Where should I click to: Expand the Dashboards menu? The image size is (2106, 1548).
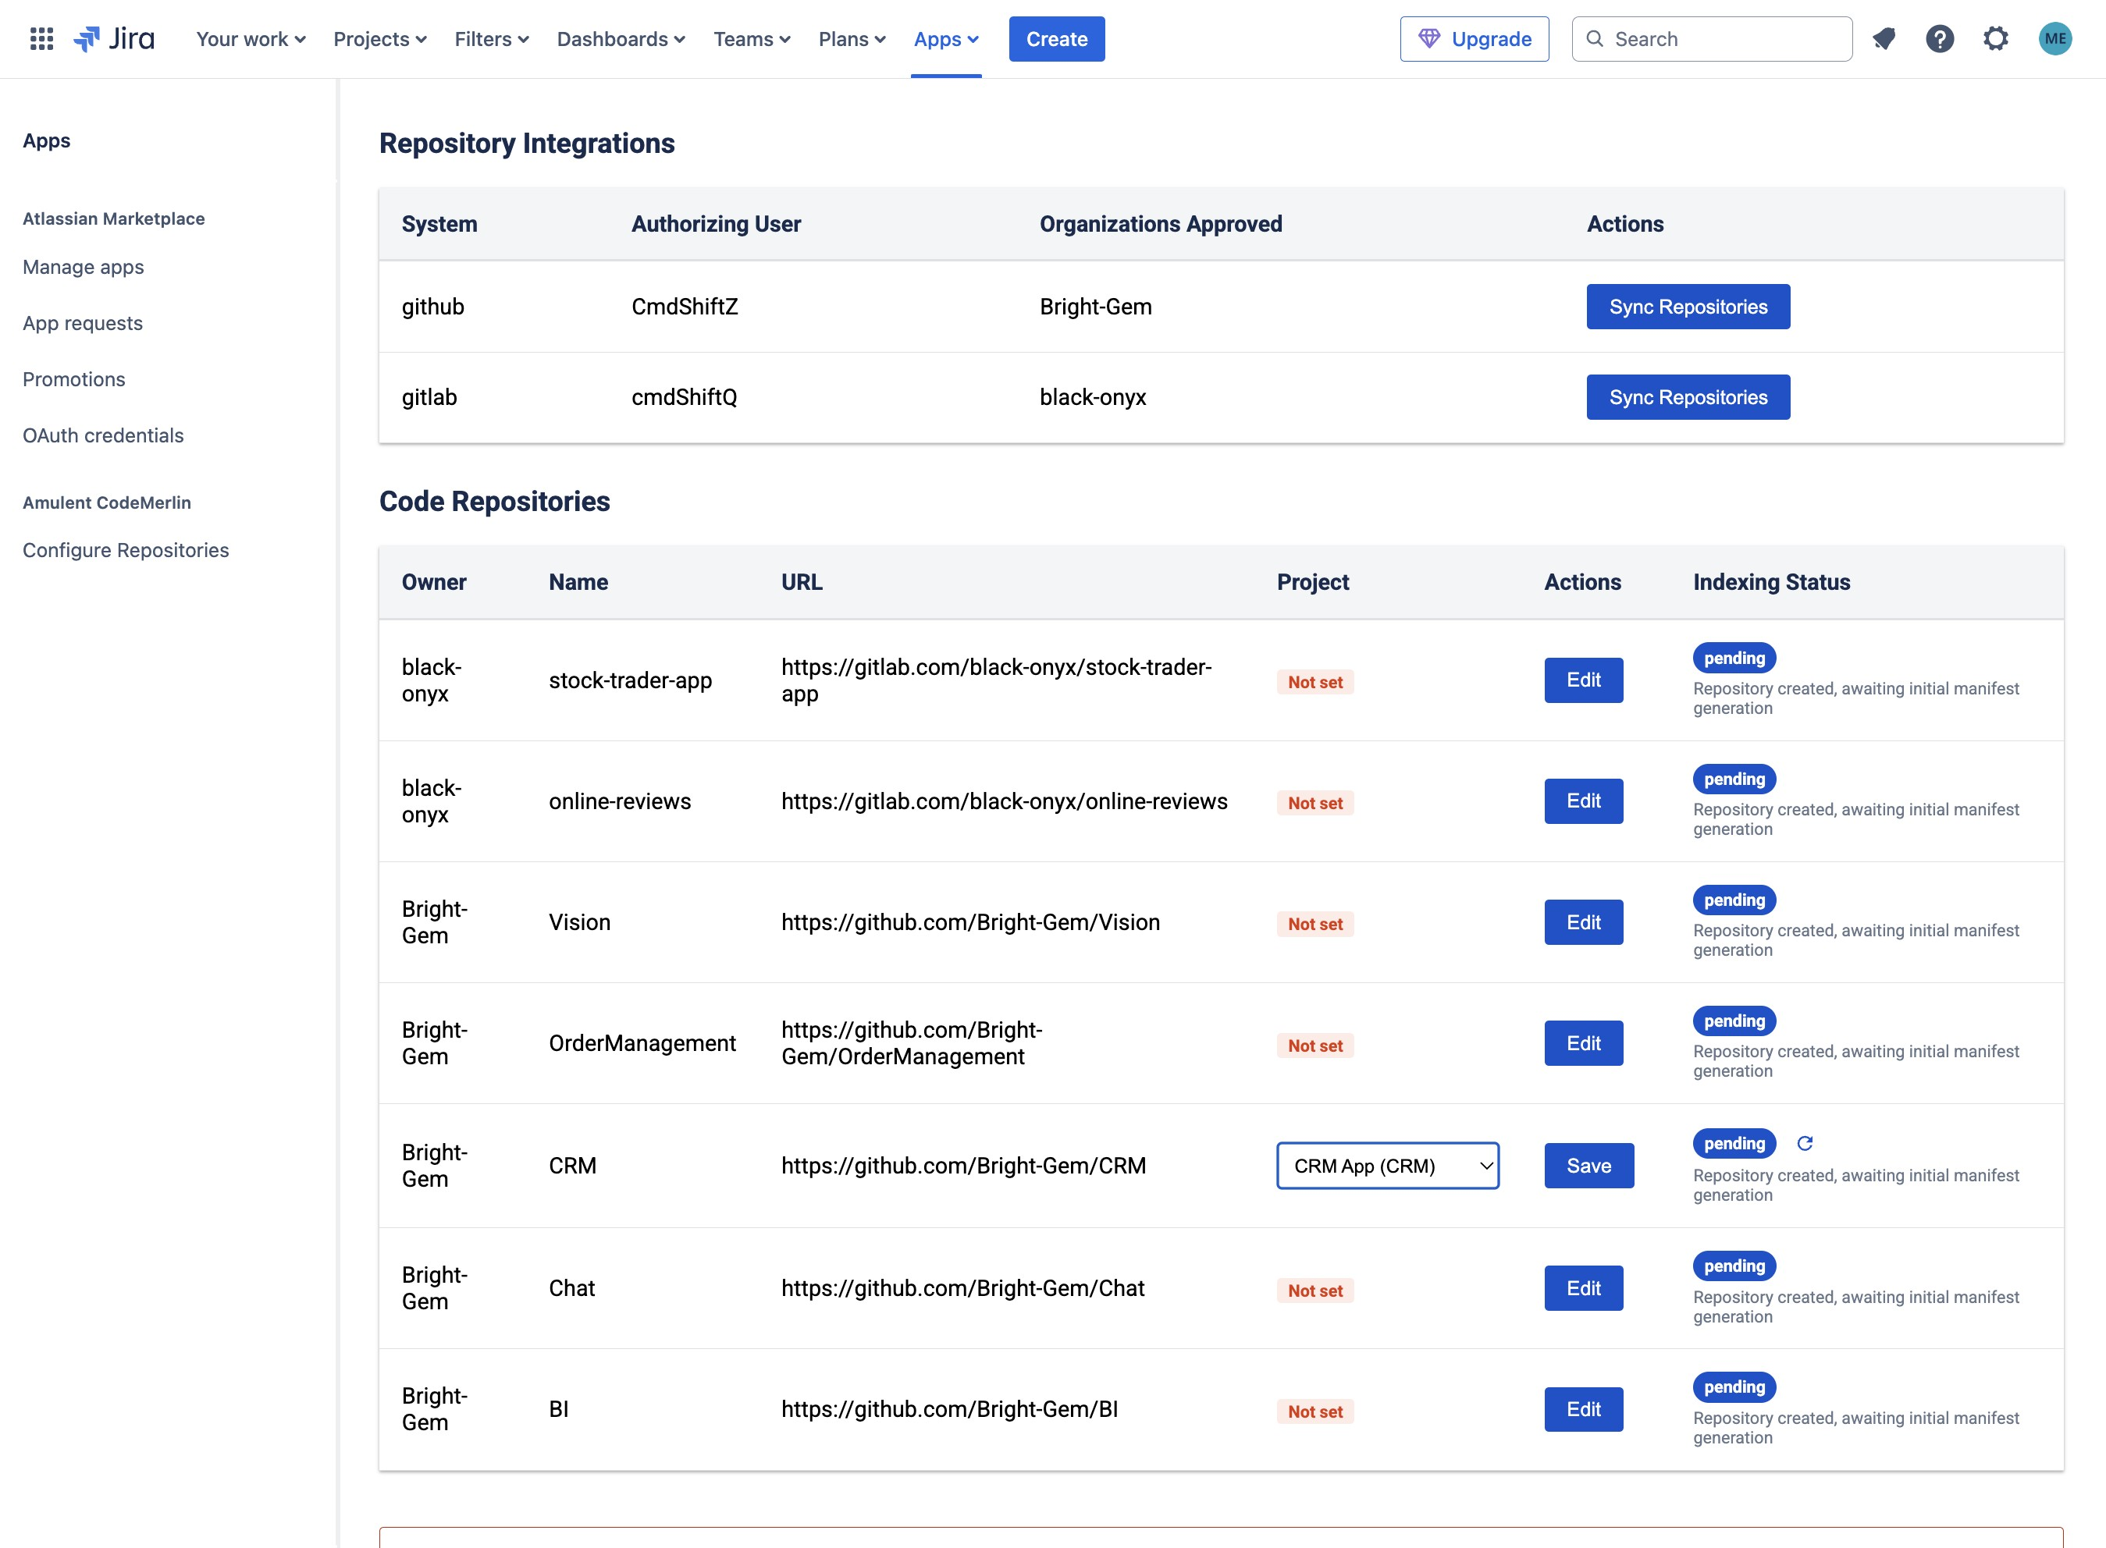click(x=621, y=38)
